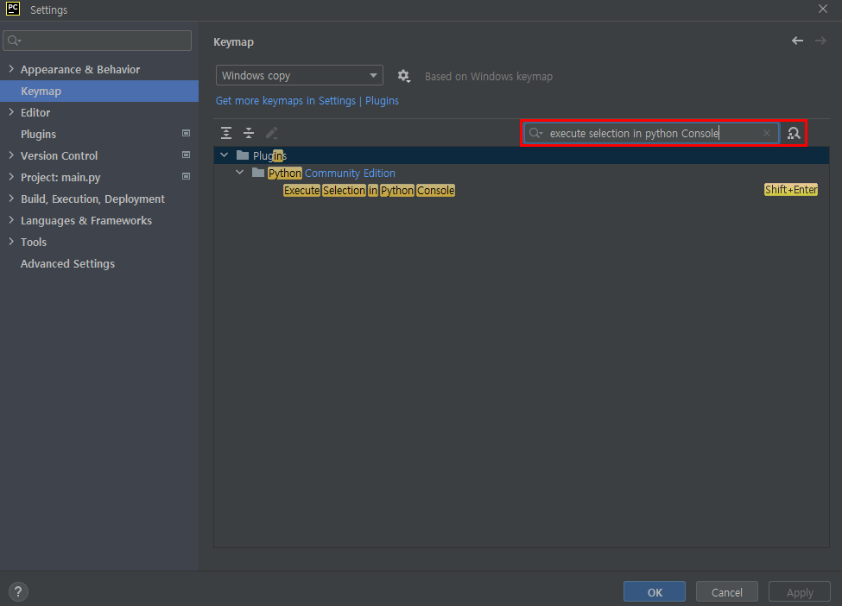Expand the Editor settings section
The height and width of the screenshot is (606, 842).
11,111
